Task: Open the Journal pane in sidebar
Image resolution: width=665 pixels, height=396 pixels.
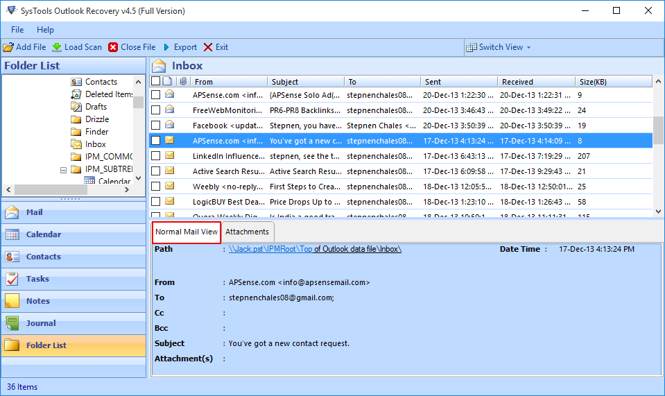Action: click(41, 323)
